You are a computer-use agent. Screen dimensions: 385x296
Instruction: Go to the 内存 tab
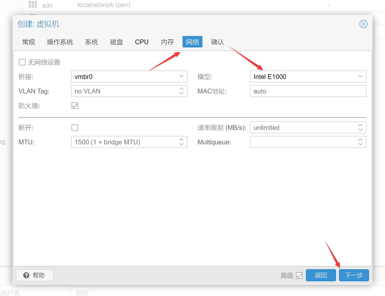[167, 42]
